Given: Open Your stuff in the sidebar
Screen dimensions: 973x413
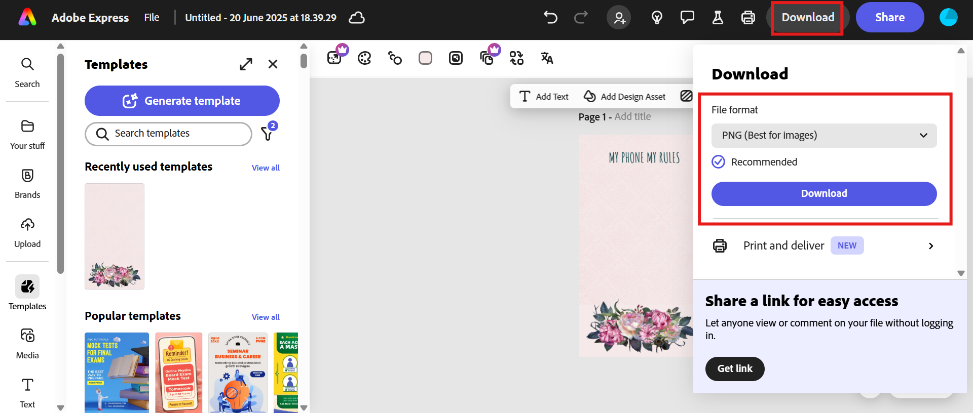Looking at the screenshot, I should [x=27, y=135].
